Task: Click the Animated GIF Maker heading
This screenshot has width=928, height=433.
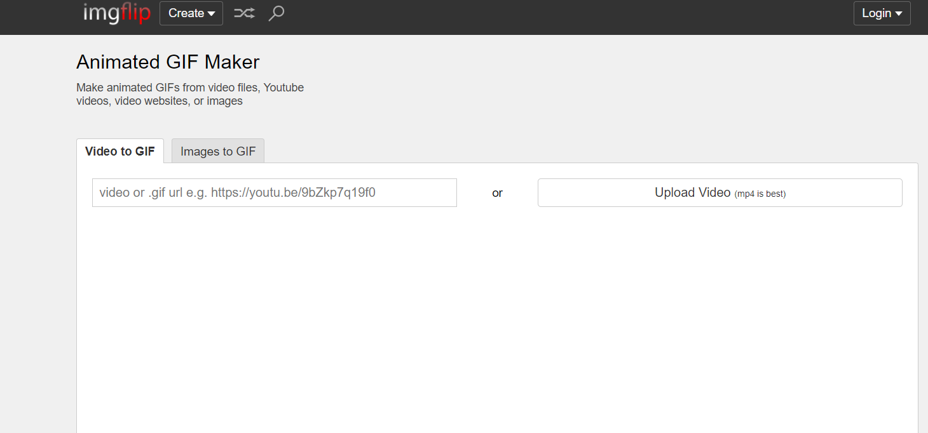Action: 168,62
